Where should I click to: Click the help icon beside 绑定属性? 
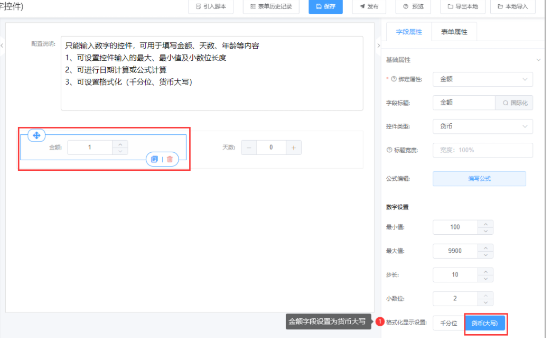pyautogui.click(x=394, y=79)
